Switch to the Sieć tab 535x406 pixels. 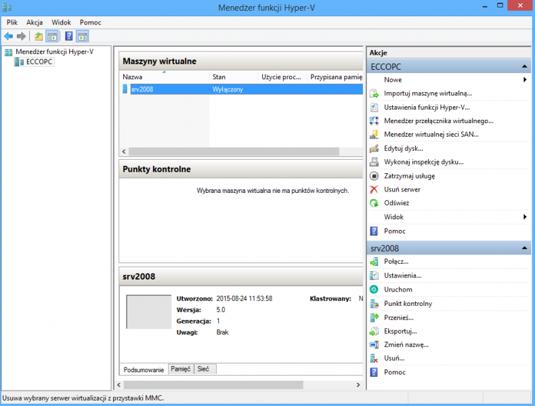(202, 369)
